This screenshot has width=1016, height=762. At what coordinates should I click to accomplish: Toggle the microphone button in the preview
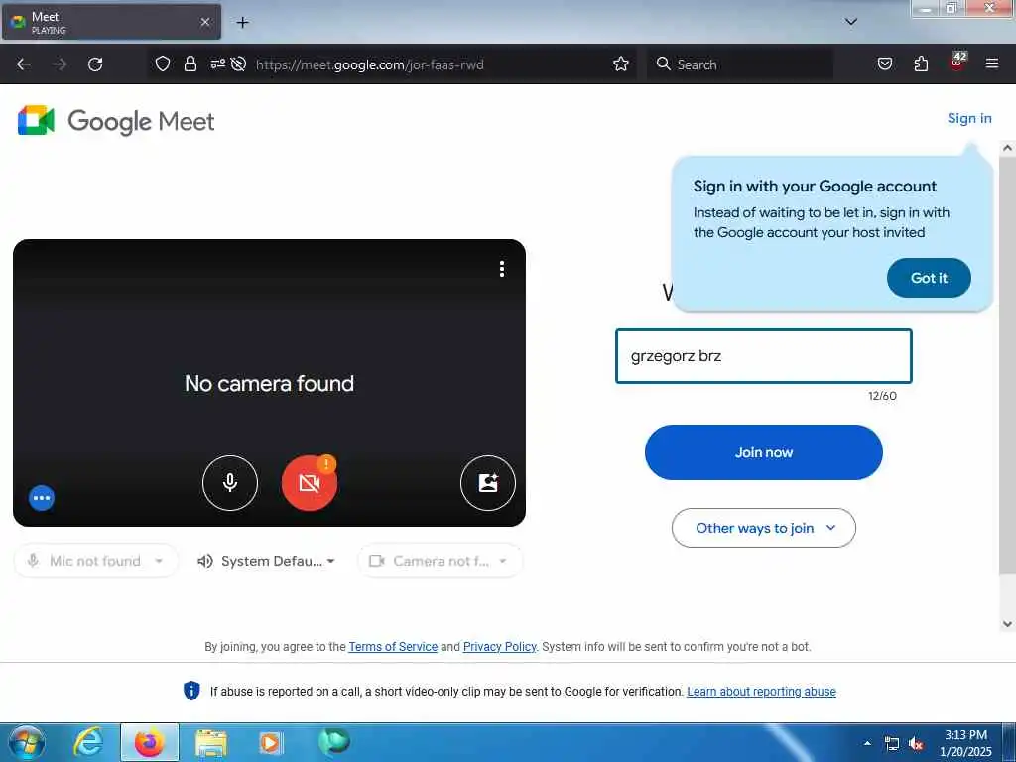coord(230,483)
